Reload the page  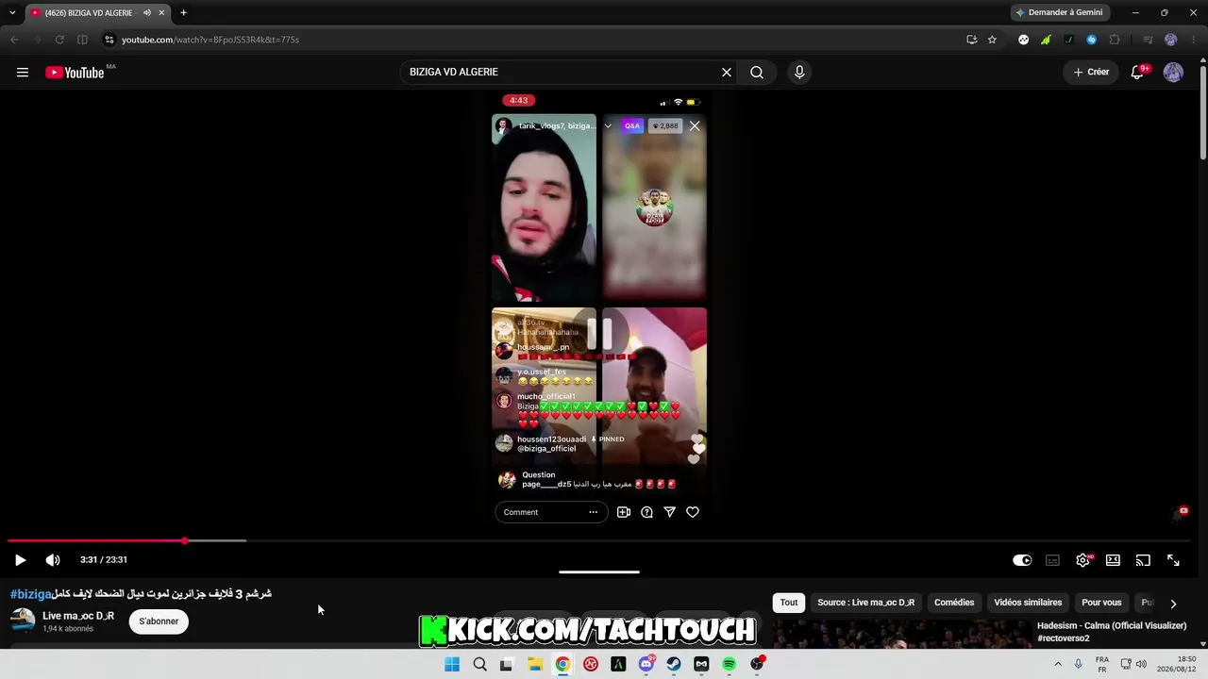point(59,40)
